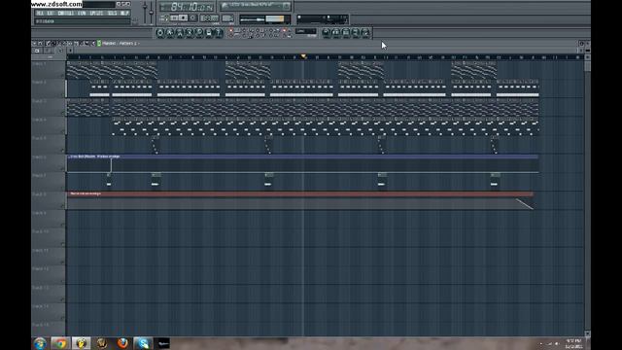Viewport: 622px width, 350px height.
Task: Open the CHANNELS menu
Action: click(65, 13)
